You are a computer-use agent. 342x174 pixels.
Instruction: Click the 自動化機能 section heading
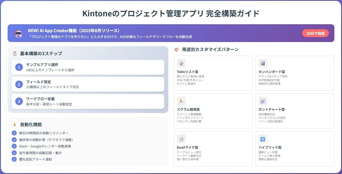click(x=31, y=125)
